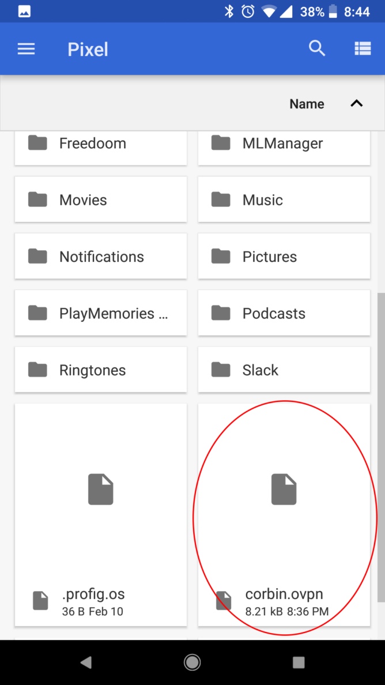
Task: Open the hamburger navigation menu
Action: 27,49
